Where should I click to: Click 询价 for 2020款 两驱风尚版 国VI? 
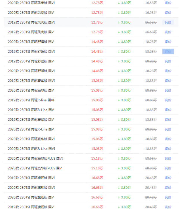click(x=168, y=3)
